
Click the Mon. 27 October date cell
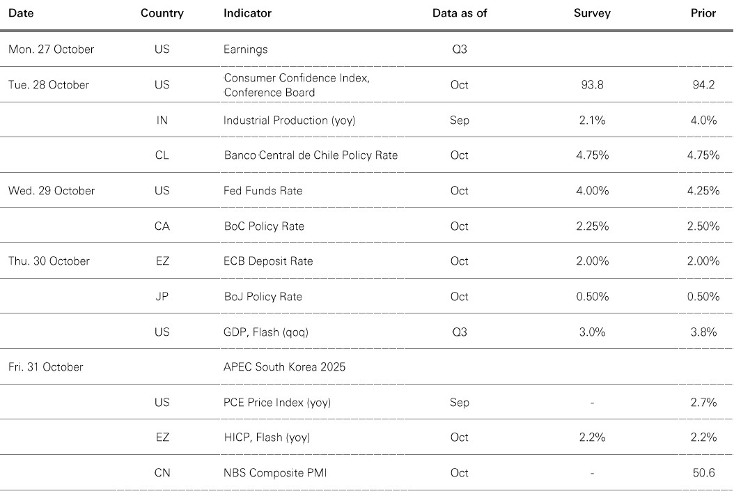[51, 49]
